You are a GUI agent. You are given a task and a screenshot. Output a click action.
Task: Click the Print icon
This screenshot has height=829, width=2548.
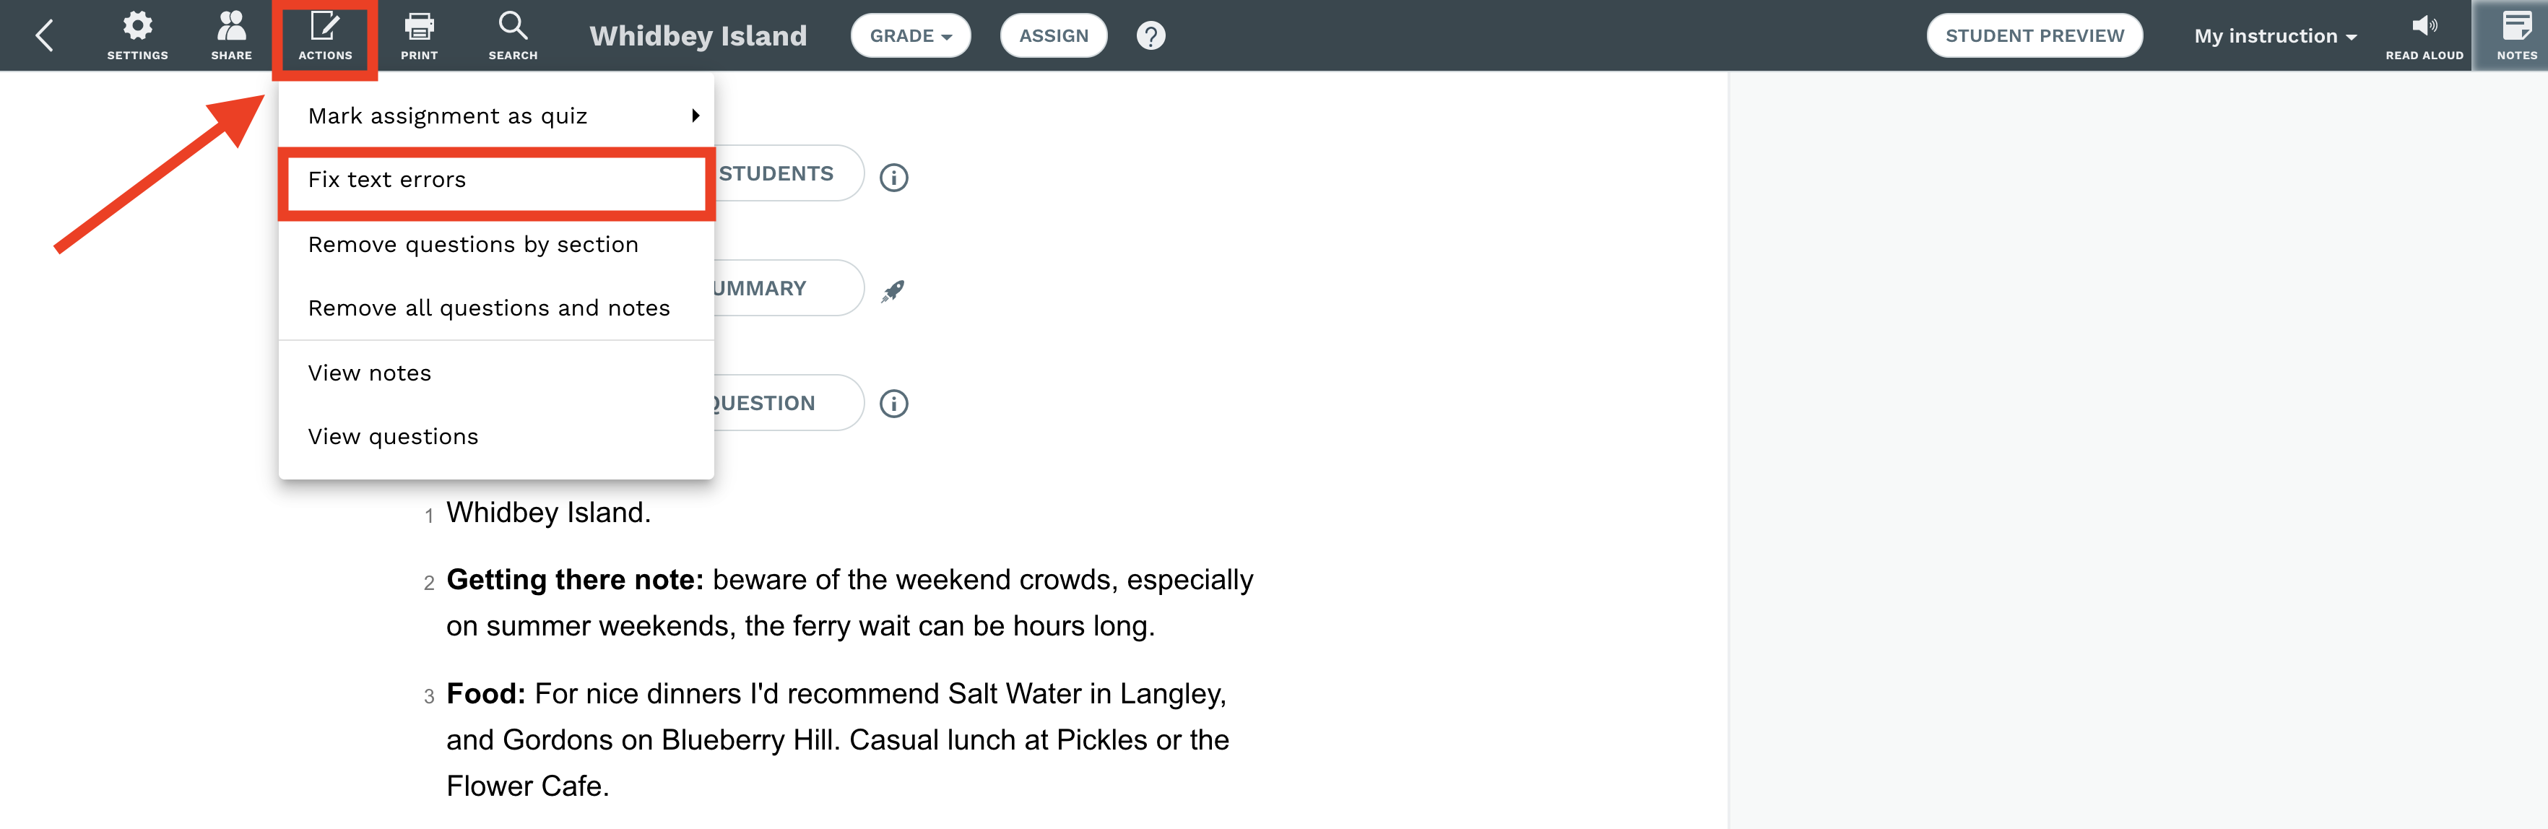[420, 26]
